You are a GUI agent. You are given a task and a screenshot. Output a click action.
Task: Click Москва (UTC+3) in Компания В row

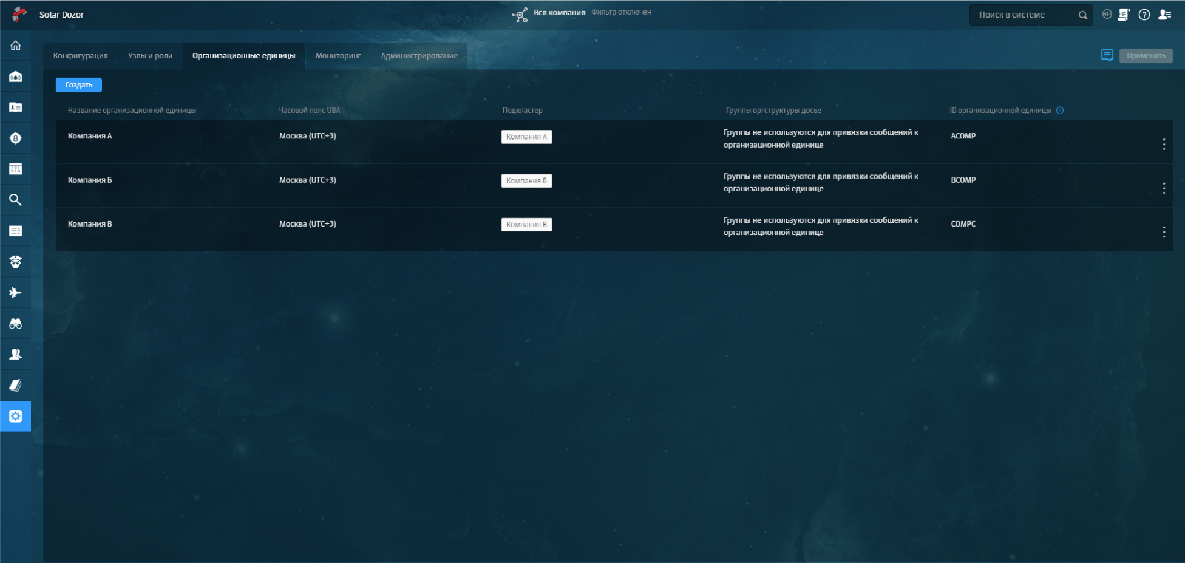click(x=308, y=223)
